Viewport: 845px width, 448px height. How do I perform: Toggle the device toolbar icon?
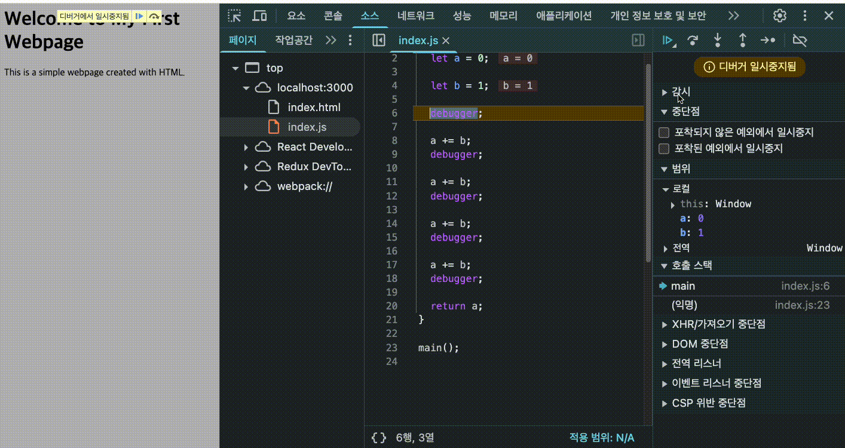tap(259, 16)
